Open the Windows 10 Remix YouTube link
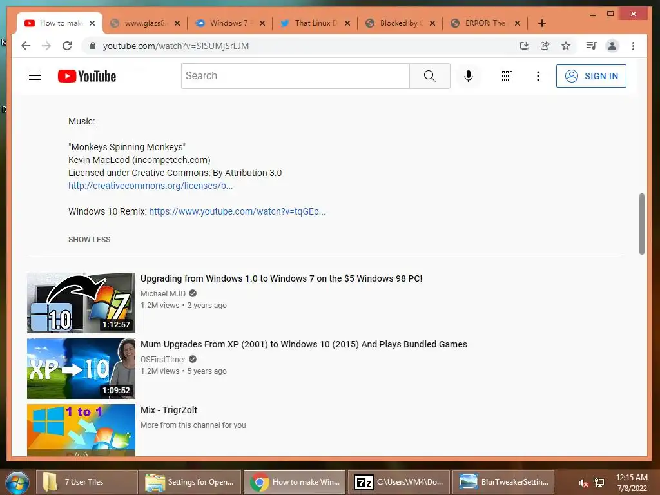Image resolution: width=660 pixels, height=495 pixels. click(x=237, y=211)
